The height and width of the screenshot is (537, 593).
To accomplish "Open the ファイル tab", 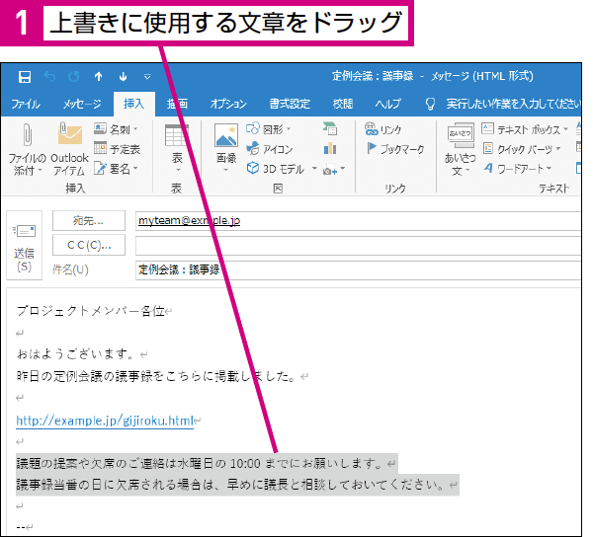I will point(26,104).
